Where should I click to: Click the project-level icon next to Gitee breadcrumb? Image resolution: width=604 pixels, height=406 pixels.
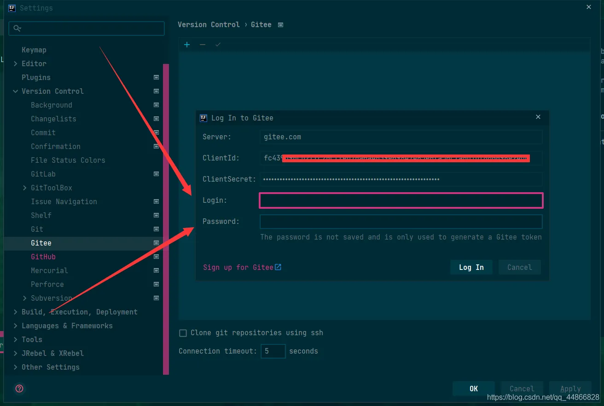281,25
